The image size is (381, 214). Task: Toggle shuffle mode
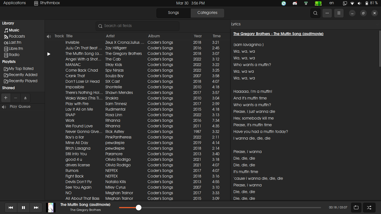[x=369, y=208]
